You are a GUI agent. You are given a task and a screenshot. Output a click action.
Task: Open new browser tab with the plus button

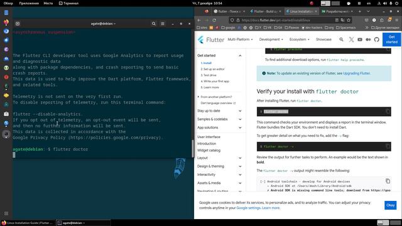coord(359,11)
